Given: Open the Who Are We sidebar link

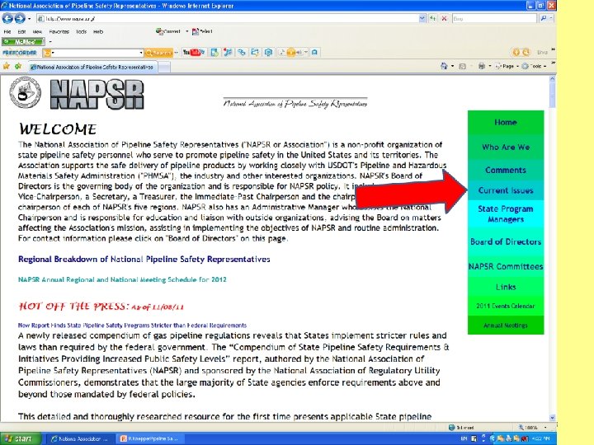Looking at the screenshot, I should tap(506, 148).
